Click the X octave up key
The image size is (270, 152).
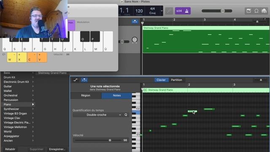[22, 57]
